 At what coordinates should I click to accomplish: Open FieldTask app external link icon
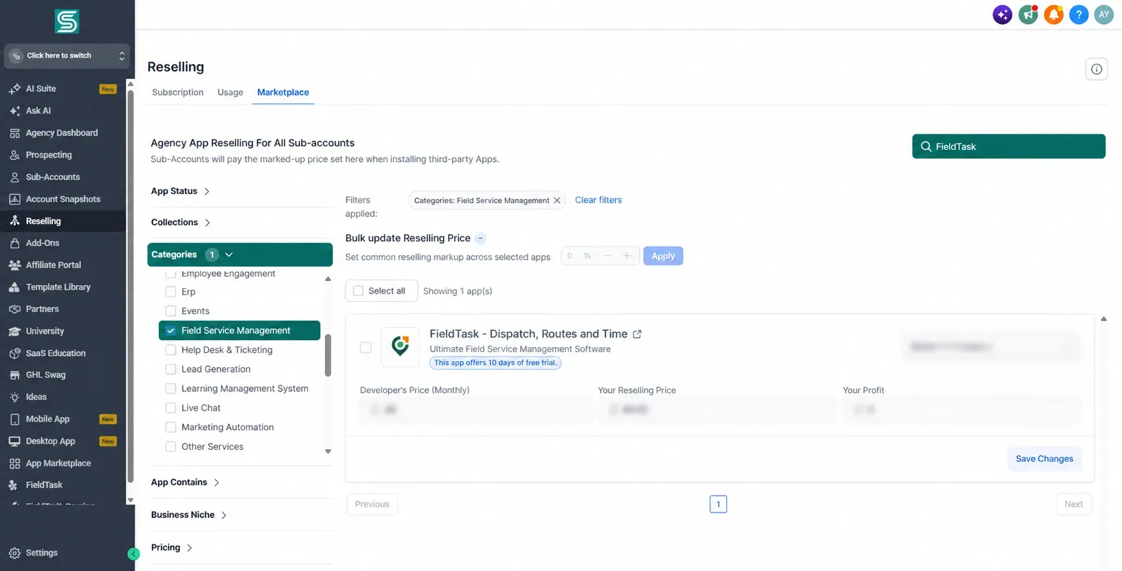[x=637, y=334]
